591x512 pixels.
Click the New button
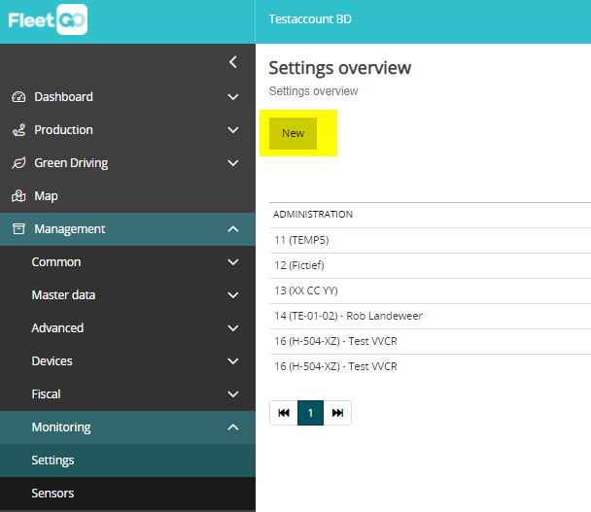pos(293,133)
